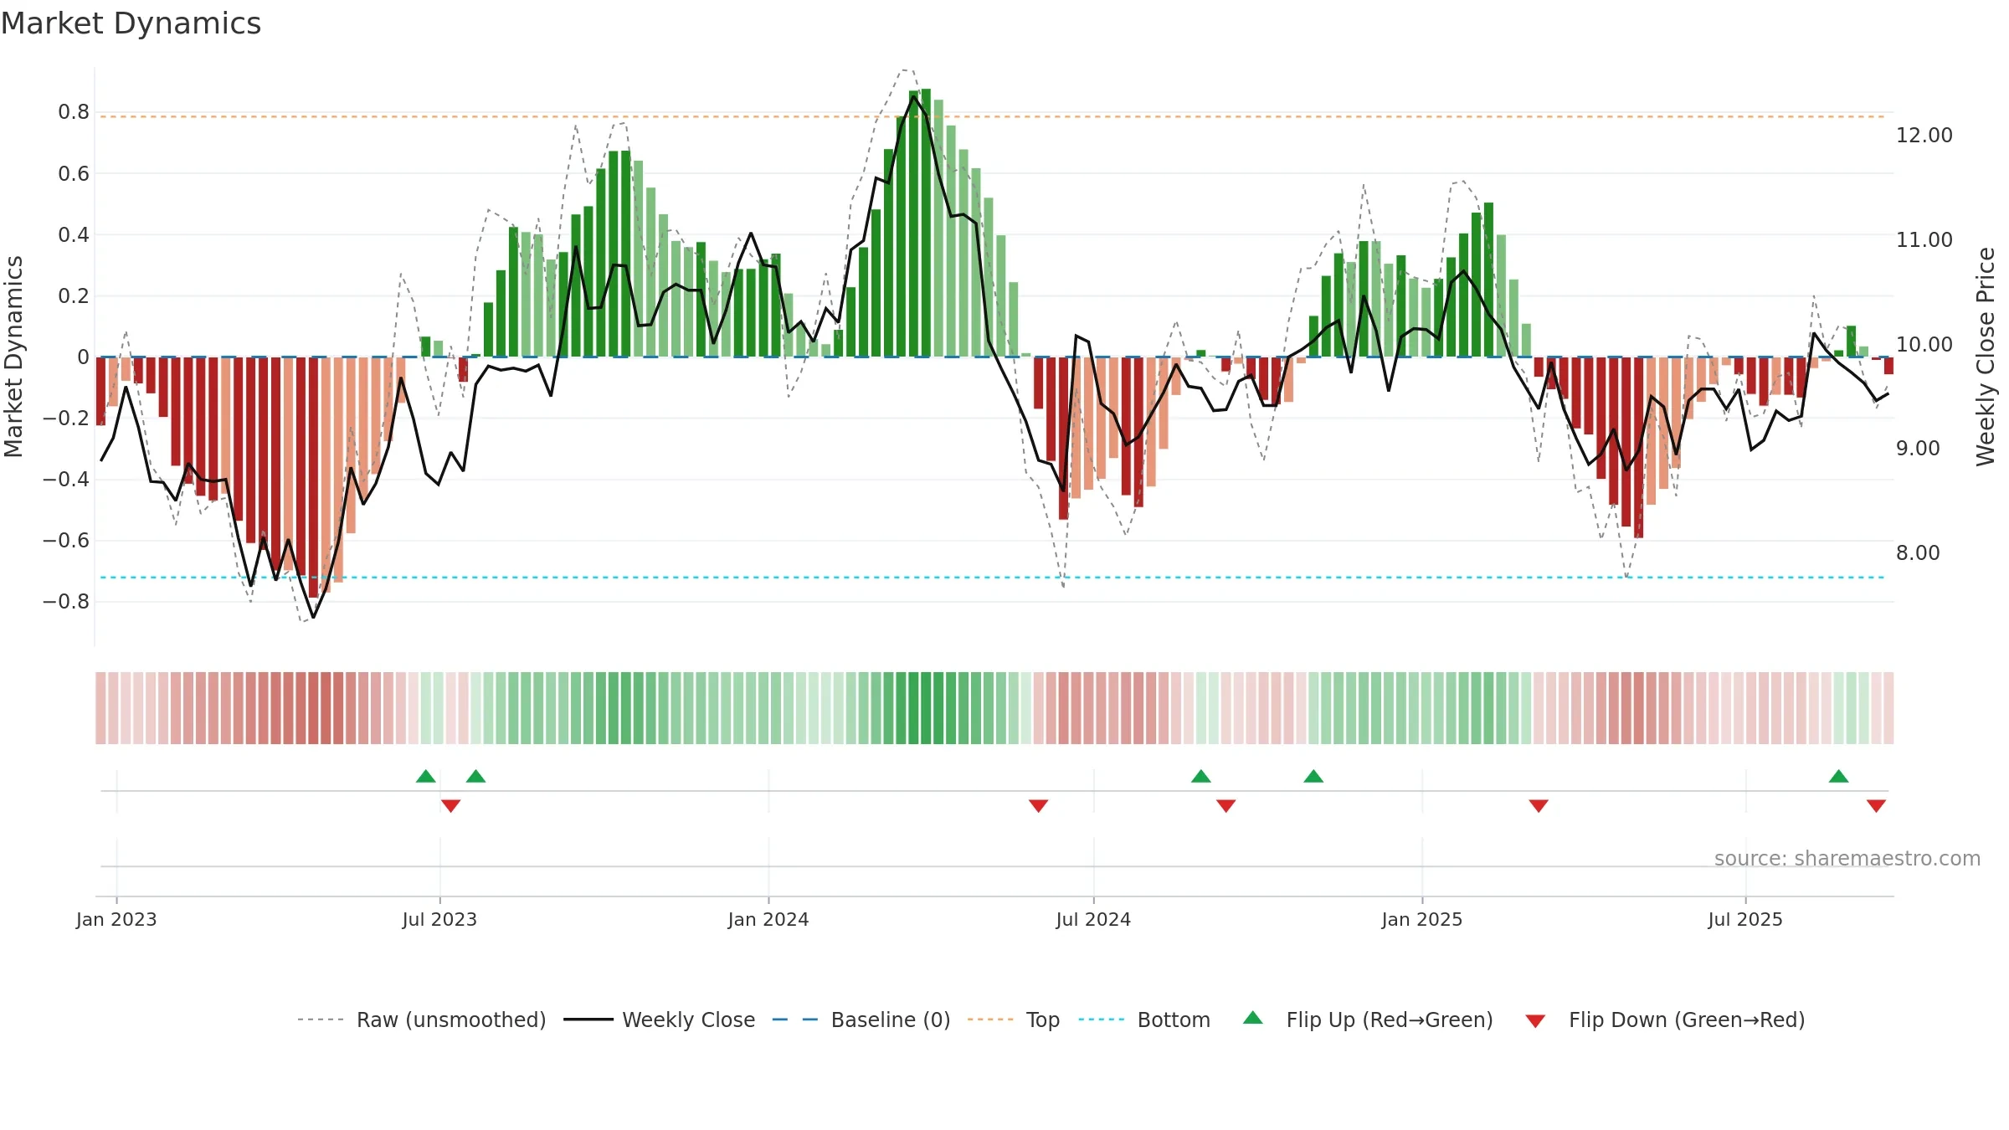Click the Jan 2025 x-axis label

pos(1422,919)
